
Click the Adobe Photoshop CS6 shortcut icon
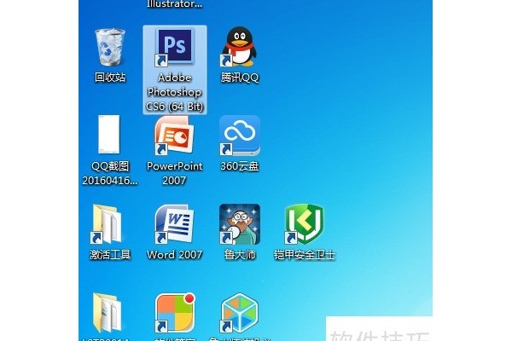(x=175, y=47)
